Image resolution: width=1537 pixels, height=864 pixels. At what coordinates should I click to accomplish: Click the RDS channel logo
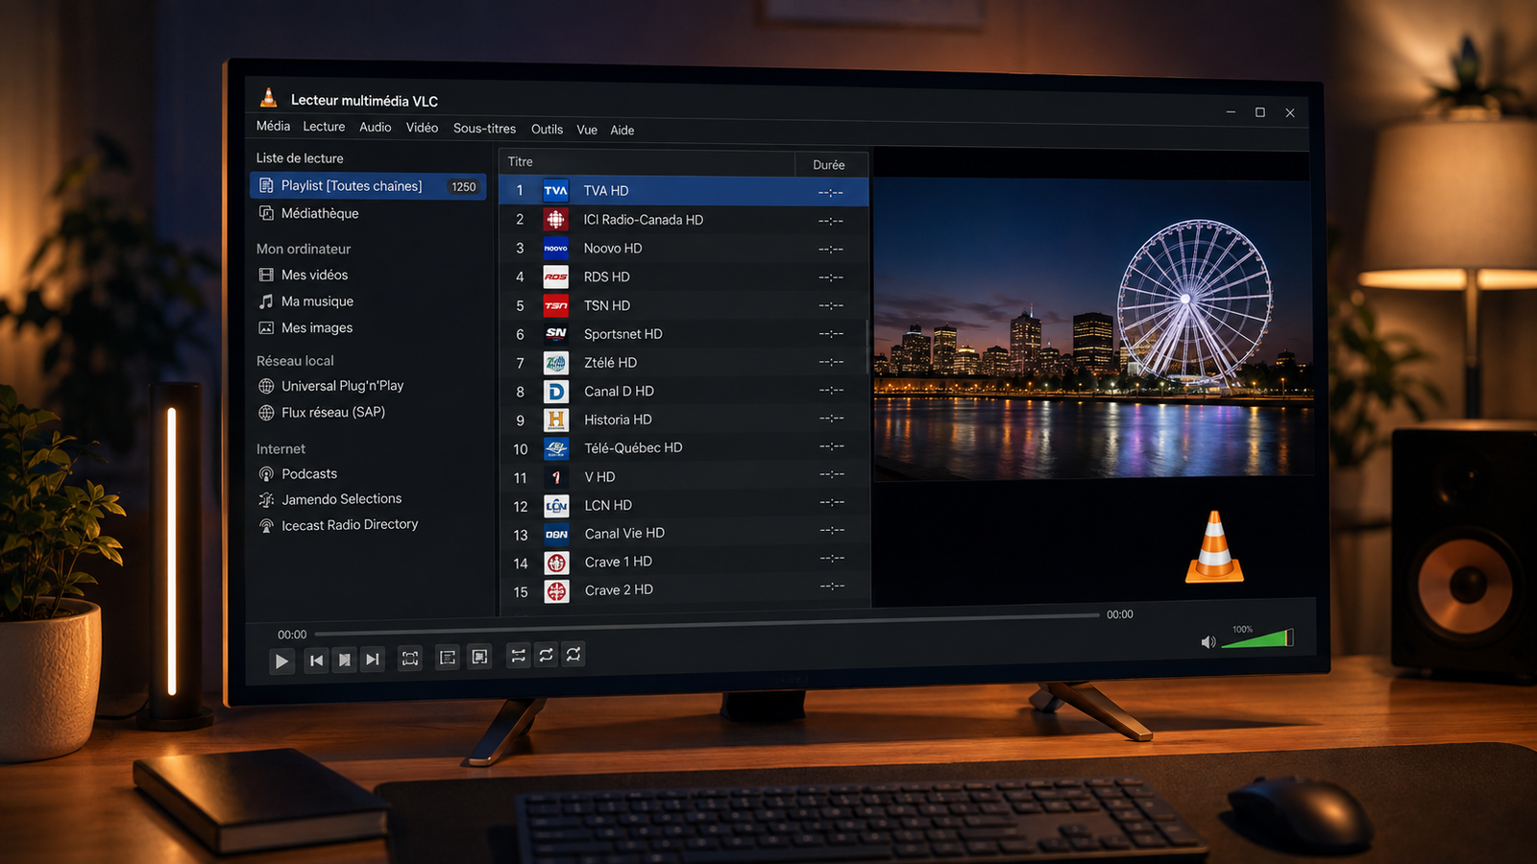pos(555,276)
